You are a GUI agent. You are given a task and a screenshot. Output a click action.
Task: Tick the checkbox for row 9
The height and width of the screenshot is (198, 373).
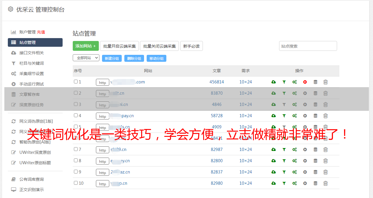pos(76,172)
